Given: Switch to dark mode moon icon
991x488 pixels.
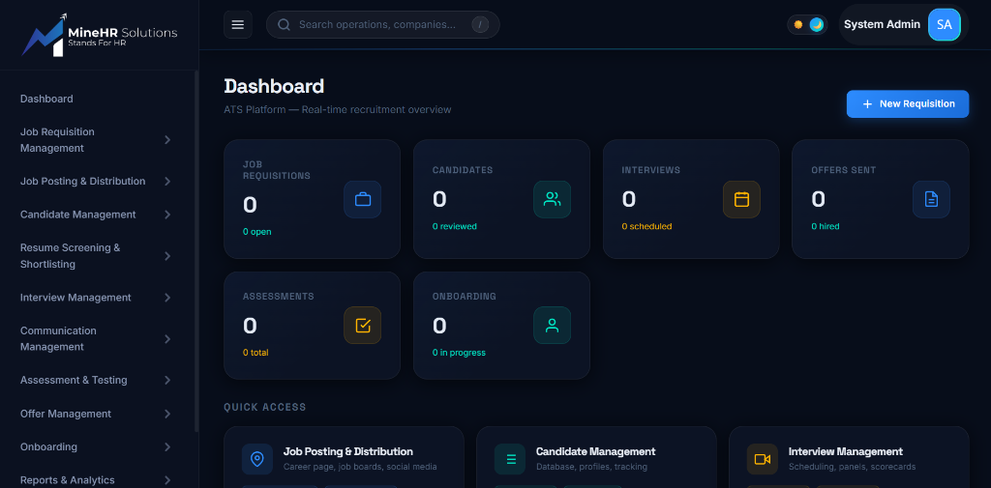Looking at the screenshot, I should 817,24.
